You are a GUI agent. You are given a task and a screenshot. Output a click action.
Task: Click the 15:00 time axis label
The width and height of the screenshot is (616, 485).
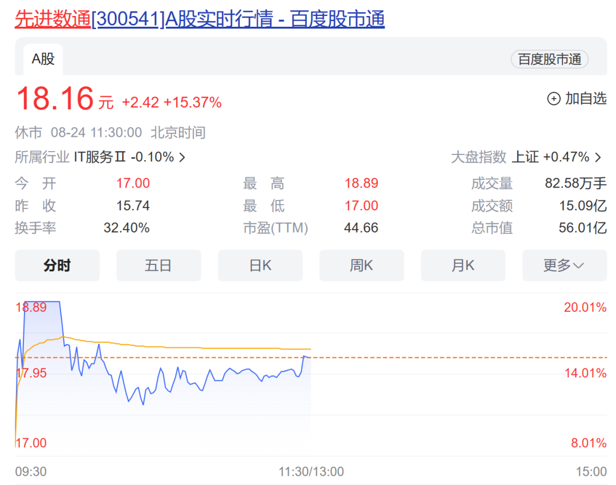(591, 471)
